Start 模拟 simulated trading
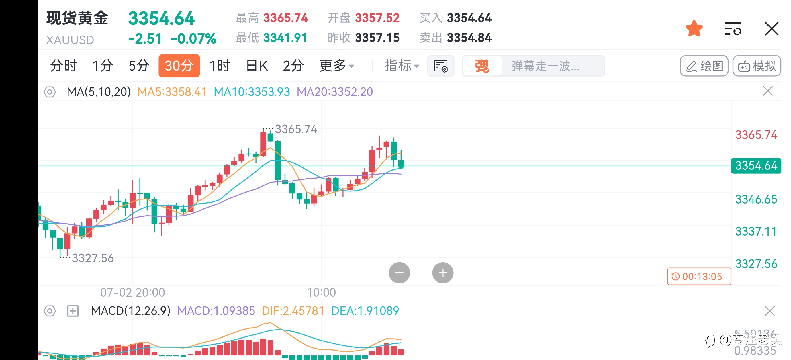 pyautogui.click(x=757, y=66)
